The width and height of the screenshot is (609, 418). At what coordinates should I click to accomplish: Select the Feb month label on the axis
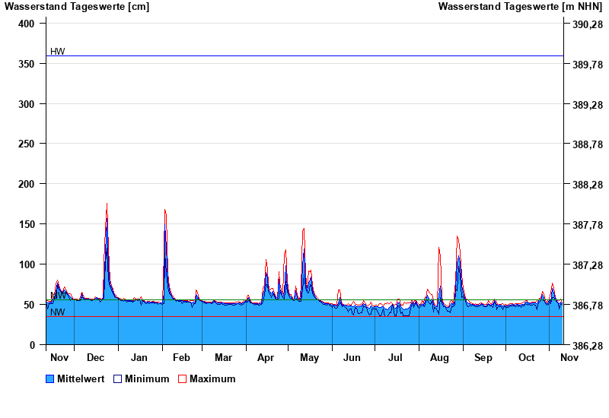click(181, 357)
